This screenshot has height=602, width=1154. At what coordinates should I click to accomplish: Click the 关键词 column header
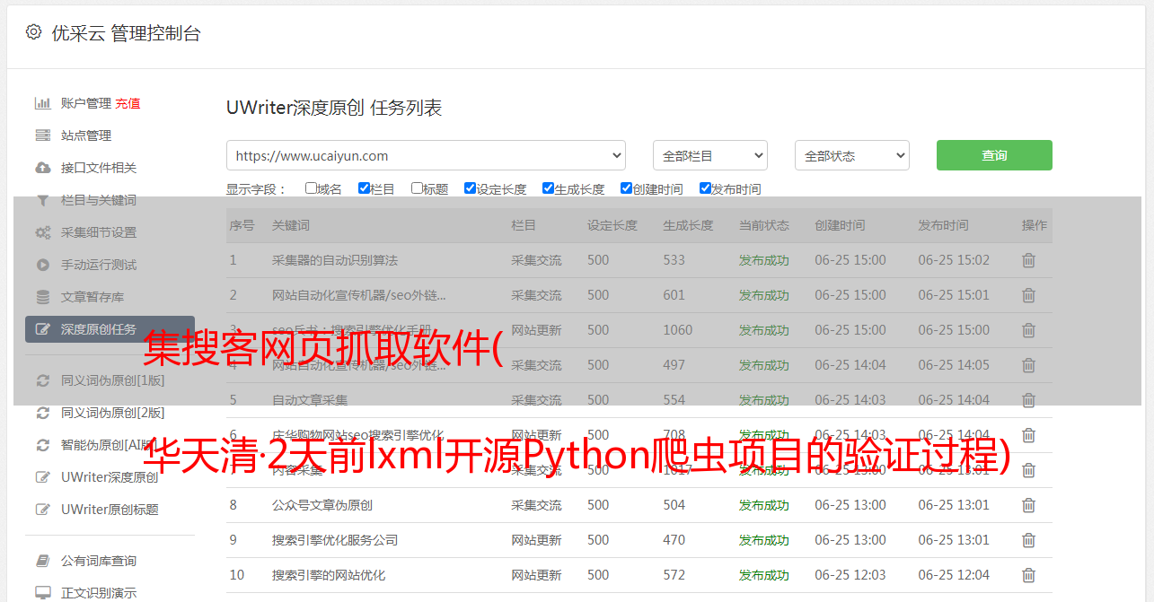click(291, 225)
